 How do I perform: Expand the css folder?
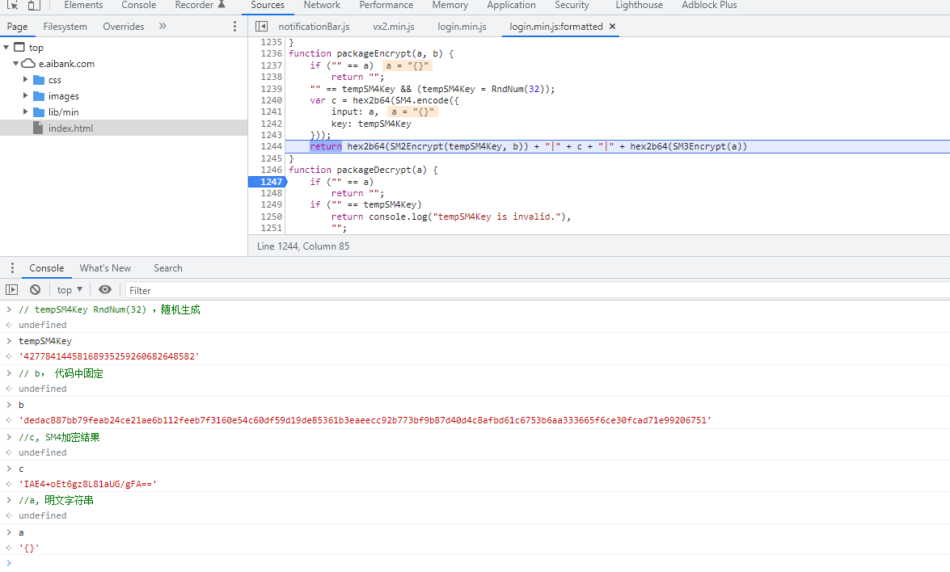pyautogui.click(x=26, y=80)
